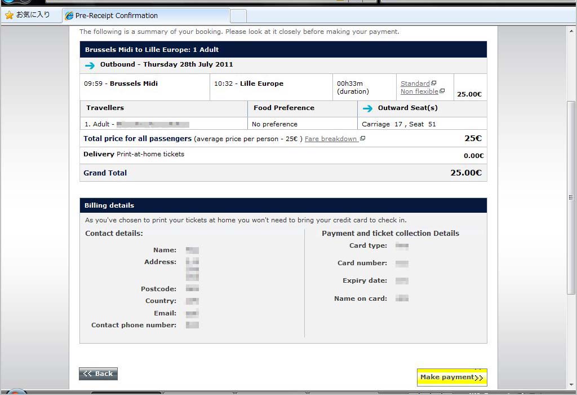Open the Standard fare class link

pyautogui.click(x=415, y=84)
